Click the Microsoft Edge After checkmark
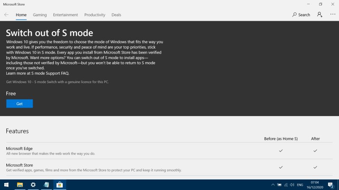This screenshot has width=339, height=190. (x=315, y=151)
